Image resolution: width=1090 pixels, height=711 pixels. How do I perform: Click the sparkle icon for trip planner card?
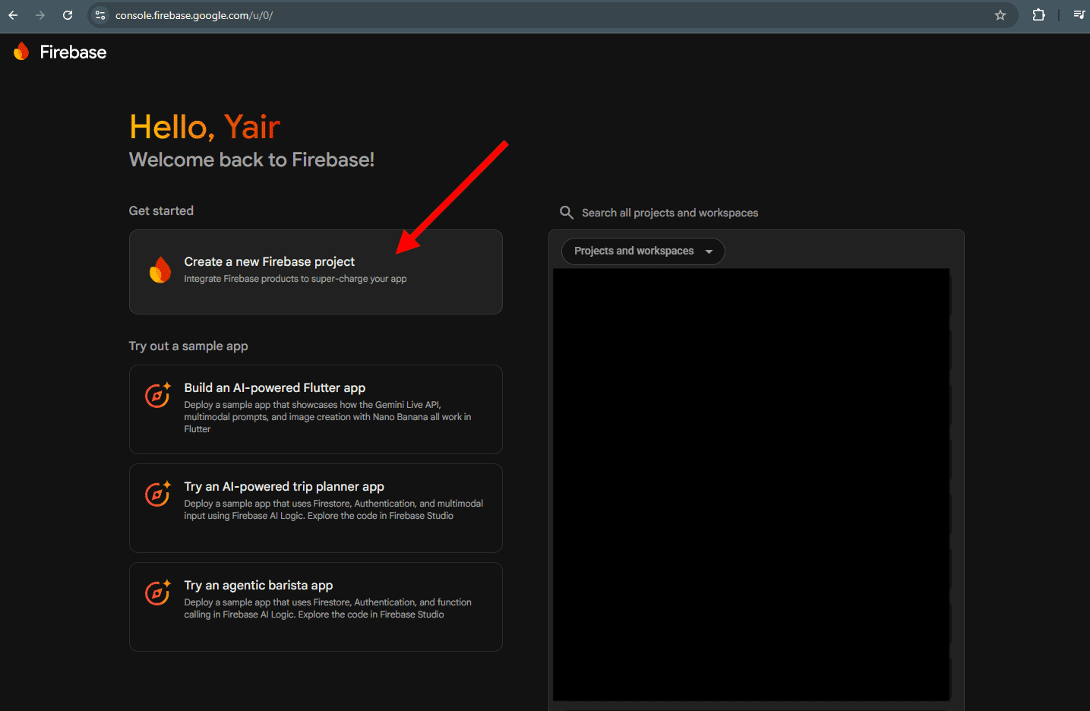158,494
